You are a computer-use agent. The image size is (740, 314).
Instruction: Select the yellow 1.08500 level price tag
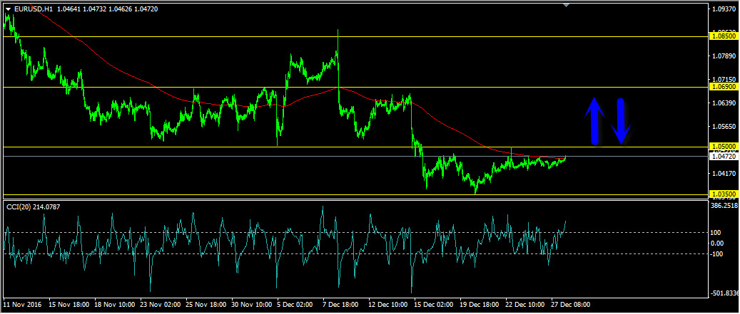[724, 36]
